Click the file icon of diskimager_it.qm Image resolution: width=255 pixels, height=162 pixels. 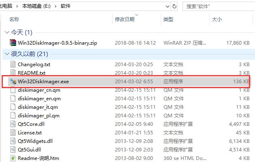tap(13, 107)
